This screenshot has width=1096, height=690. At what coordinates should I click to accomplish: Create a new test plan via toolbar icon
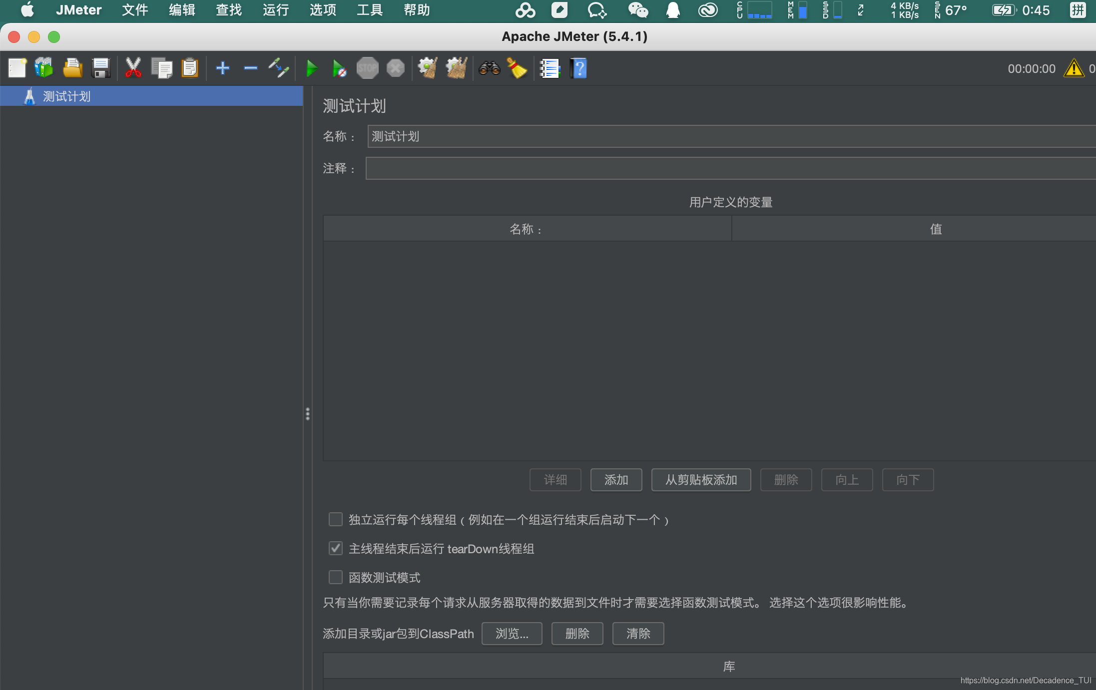(17, 67)
